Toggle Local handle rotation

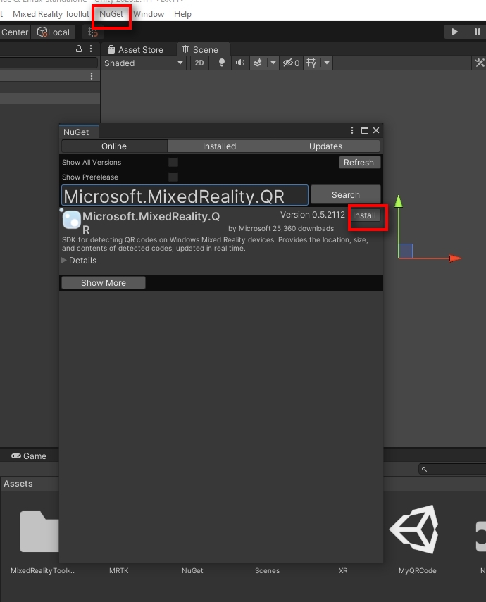[x=54, y=32]
